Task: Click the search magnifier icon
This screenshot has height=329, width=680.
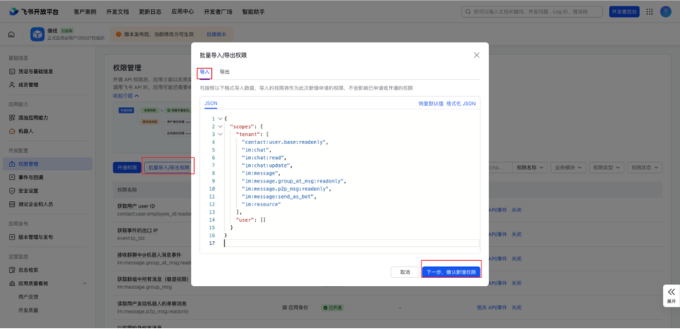Action: coord(468,12)
